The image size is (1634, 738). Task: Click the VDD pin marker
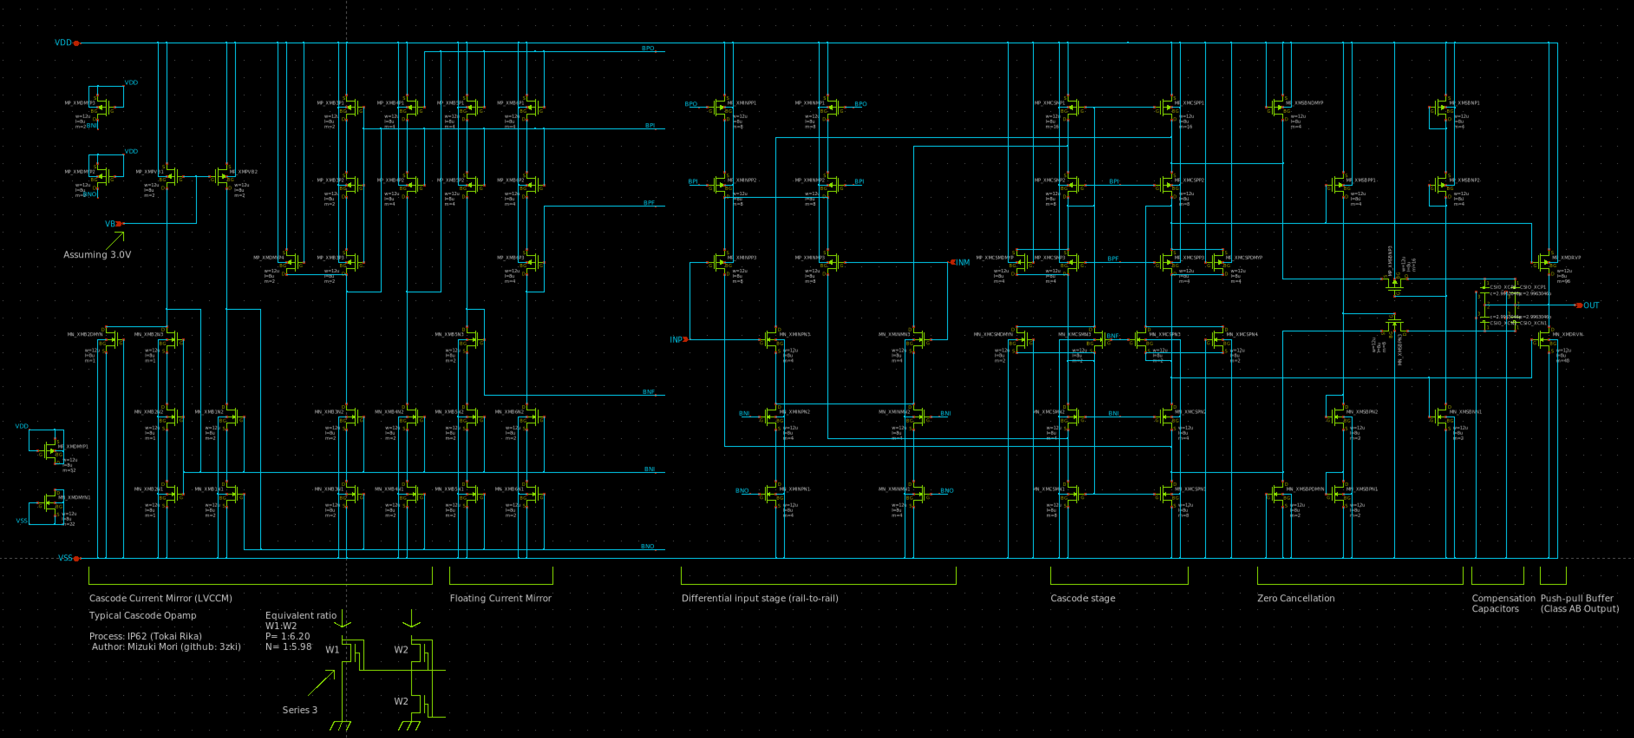76,43
